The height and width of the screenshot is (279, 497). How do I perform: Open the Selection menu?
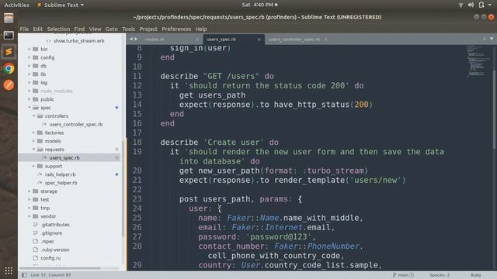[58, 29]
